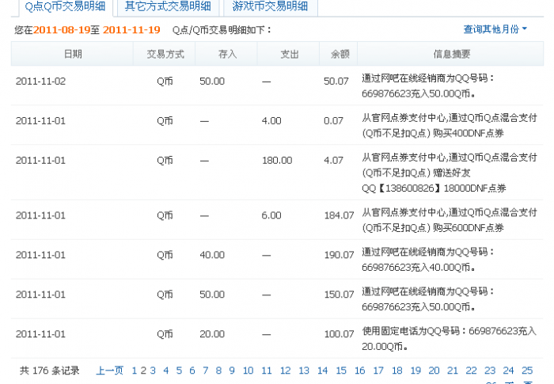The width and height of the screenshot is (554, 384).
Task: Open page 12 of records
Action: coord(286,371)
